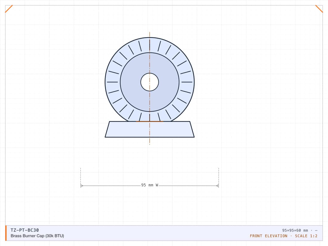328x246 pixels.
Task: Select the trapezoid base beneath the burner ring
Action: point(150,129)
